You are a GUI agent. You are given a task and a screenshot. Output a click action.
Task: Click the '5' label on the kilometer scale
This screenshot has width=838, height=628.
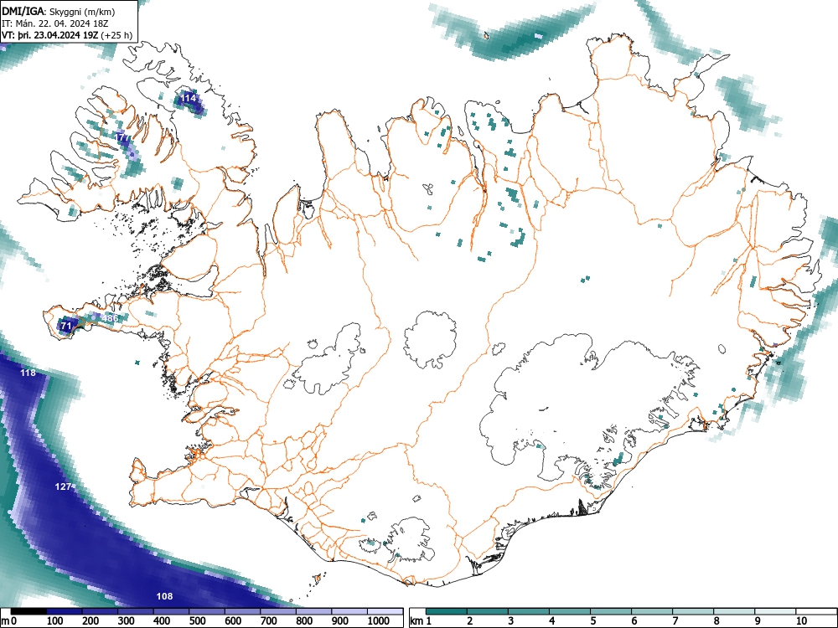[593, 620]
